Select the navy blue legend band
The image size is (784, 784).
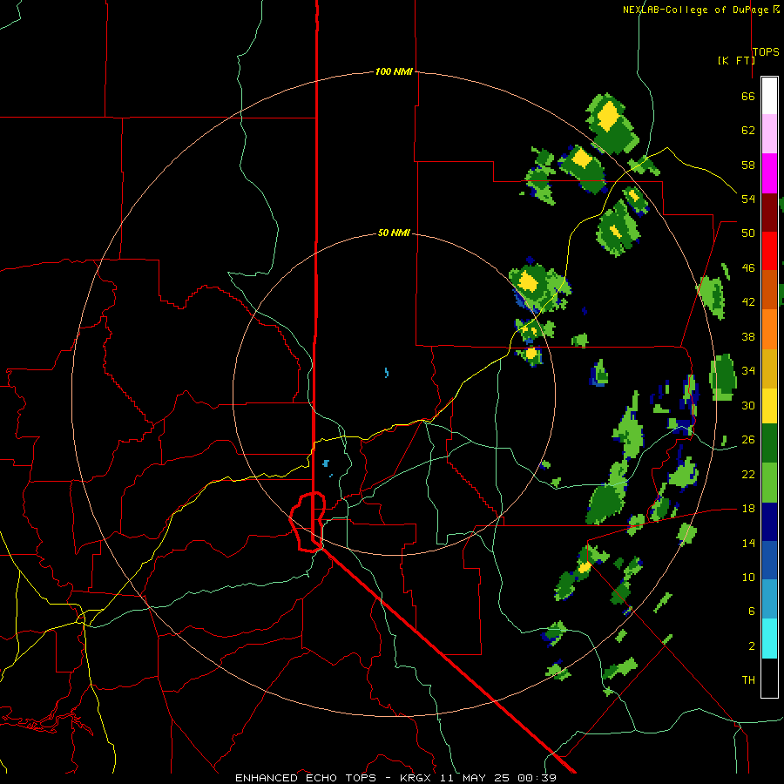pyautogui.click(x=769, y=522)
